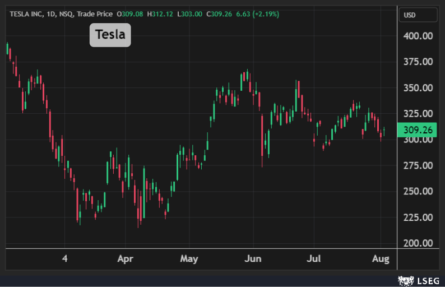Click the NSQ exchange label in header
Screen dimensions: 445x287
click(70, 13)
